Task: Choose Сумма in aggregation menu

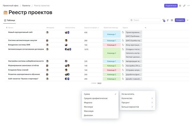Action: tap(100, 94)
